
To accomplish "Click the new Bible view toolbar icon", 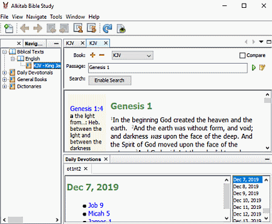I will pyautogui.click(x=8, y=28).
